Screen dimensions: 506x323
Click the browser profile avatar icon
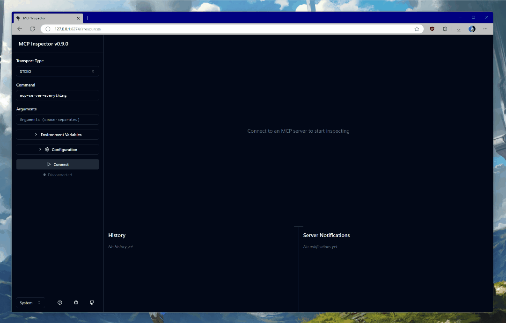472,29
